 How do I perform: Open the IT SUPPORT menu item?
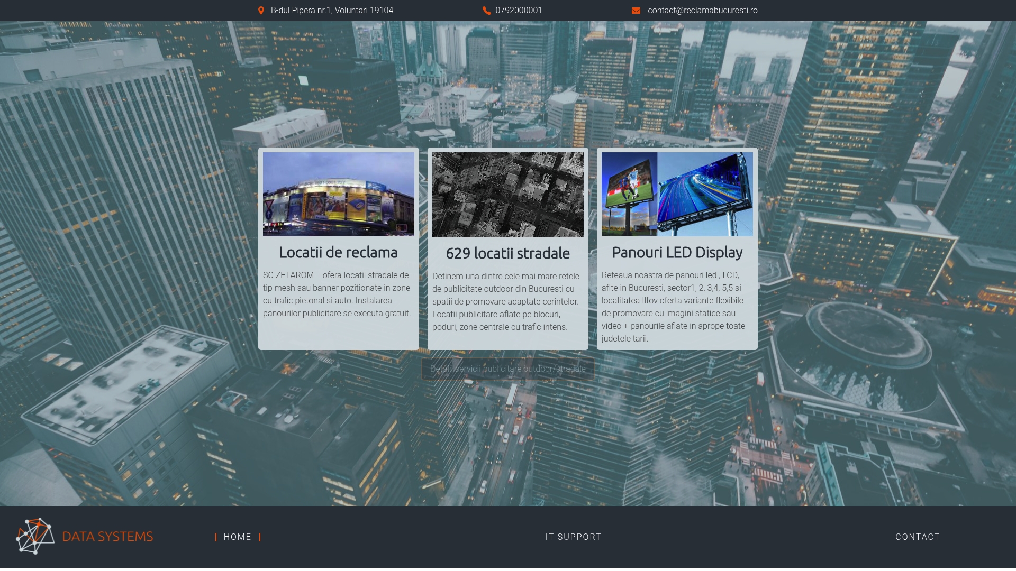573,537
